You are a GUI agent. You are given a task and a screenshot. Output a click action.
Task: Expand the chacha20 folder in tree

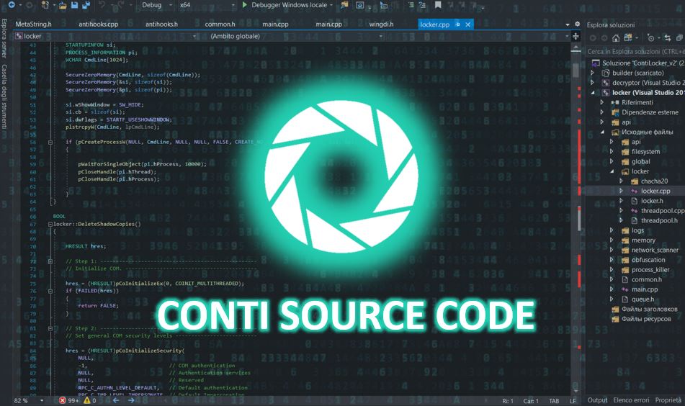(621, 181)
